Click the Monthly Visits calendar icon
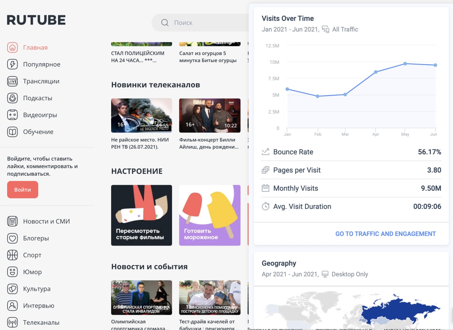 [265, 188]
